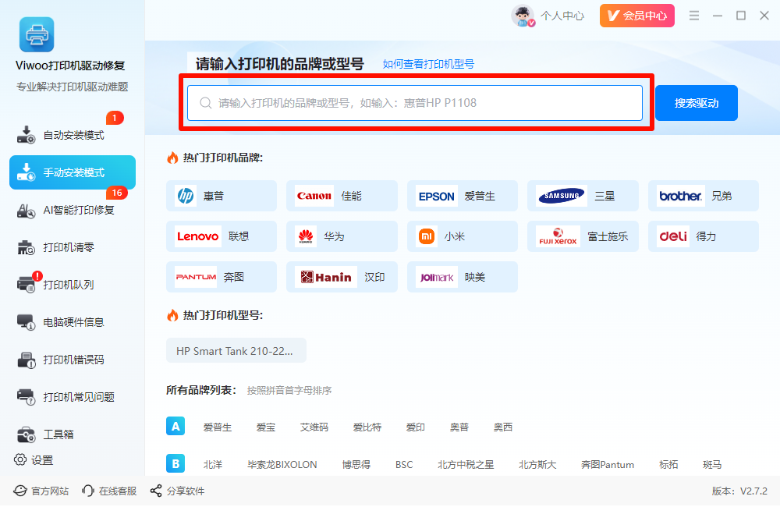Open 个人中心 link

[x=562, y=16]
